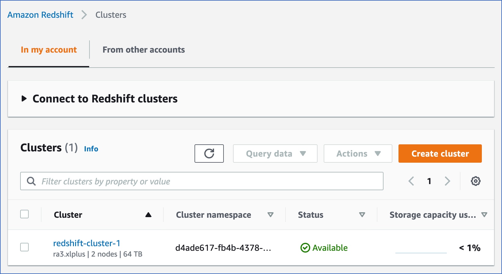Click the storage capacity usage bar
The width and height of the screenshot is (502, 274).
(421, 253)
